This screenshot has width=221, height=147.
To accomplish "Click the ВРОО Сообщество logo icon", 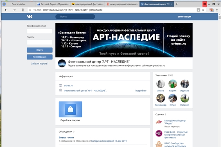I will pos(159,144).
